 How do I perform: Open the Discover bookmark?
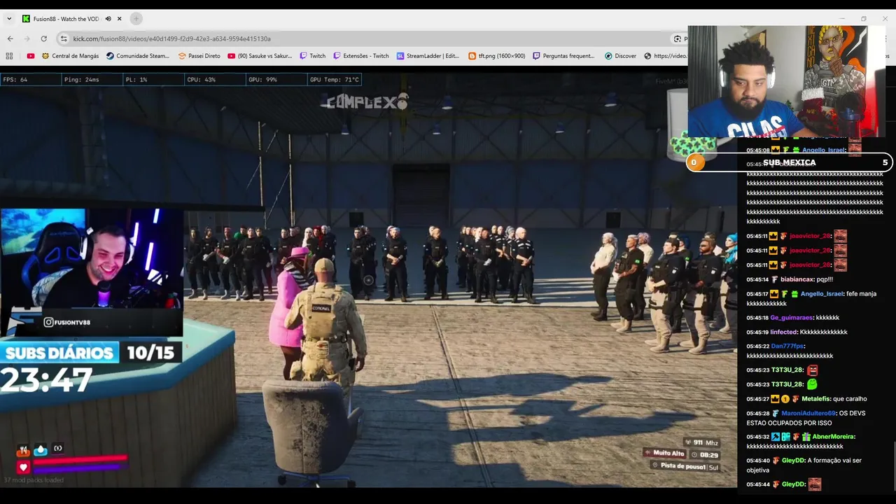(x=620, y=56)
